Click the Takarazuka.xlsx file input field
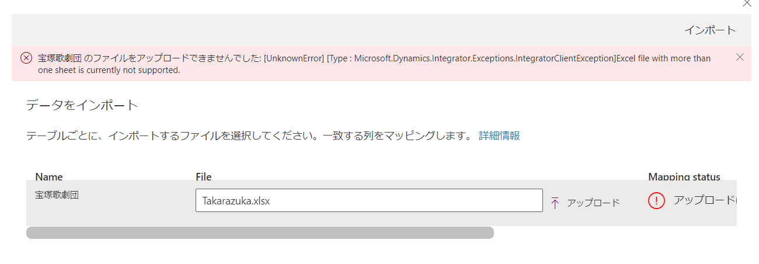The height and width of the screenshot is (264, 759). coord(369,201)
